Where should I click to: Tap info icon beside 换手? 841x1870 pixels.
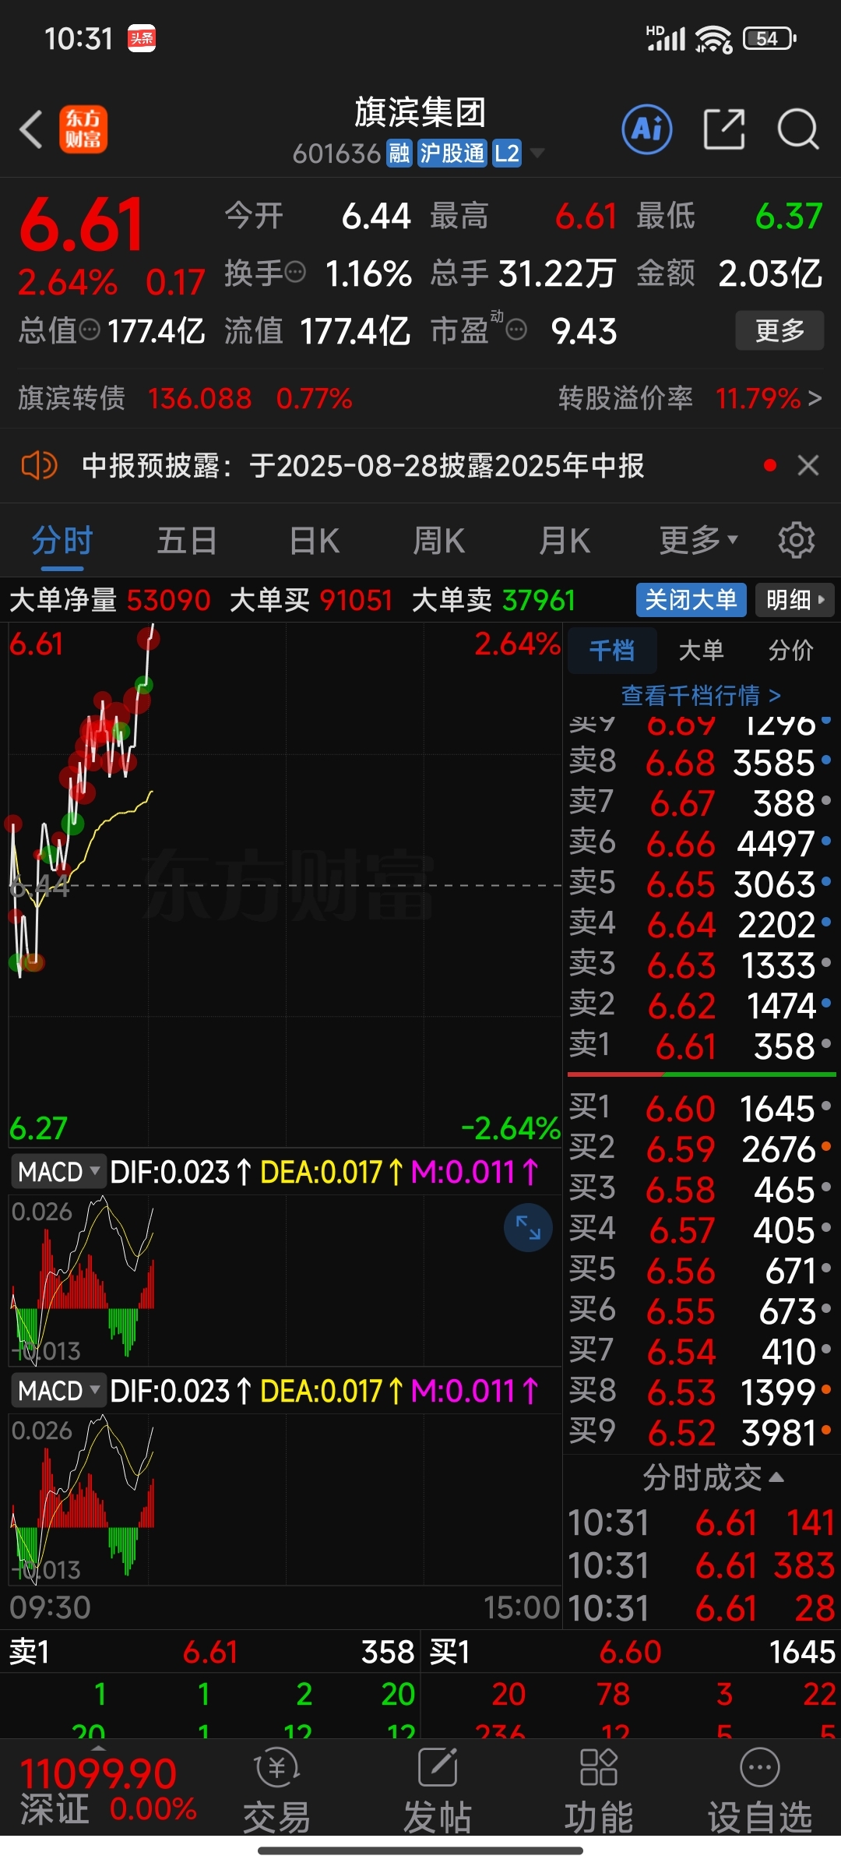pyautogui.click(x=295, y=273)
